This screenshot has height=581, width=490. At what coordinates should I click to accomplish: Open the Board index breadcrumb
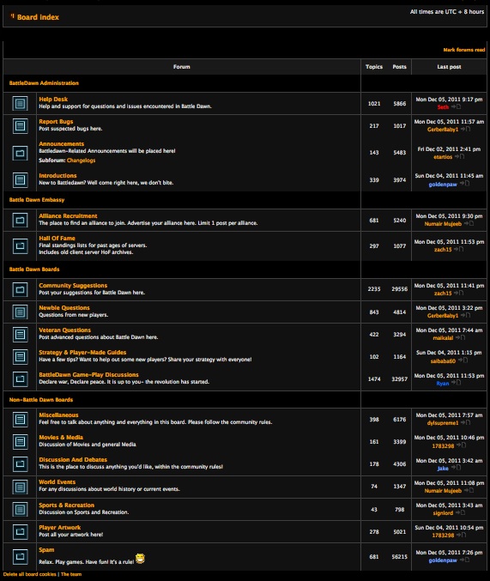click(38, 17)
